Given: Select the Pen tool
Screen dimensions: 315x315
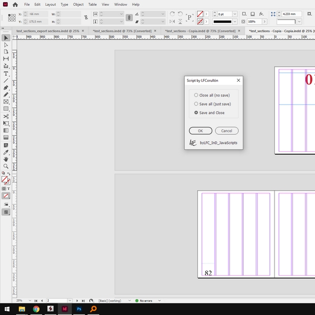Looking at the screenshot, I should click(x=6, y=88).
